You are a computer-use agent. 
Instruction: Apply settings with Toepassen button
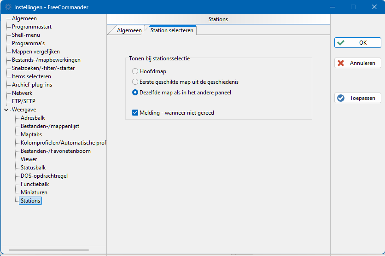tap(357, 98)
